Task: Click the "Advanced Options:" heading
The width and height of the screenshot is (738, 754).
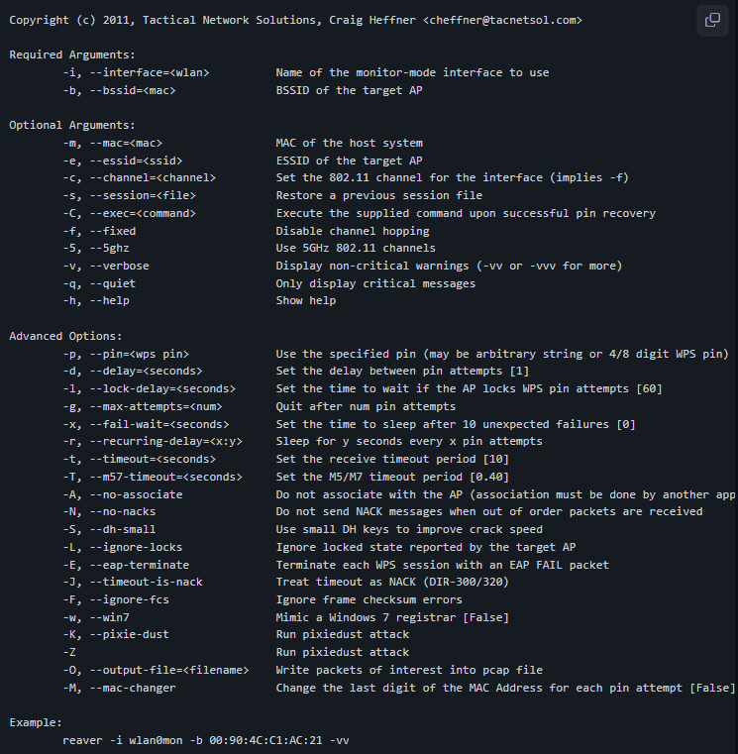Action: tap(65, 336)
